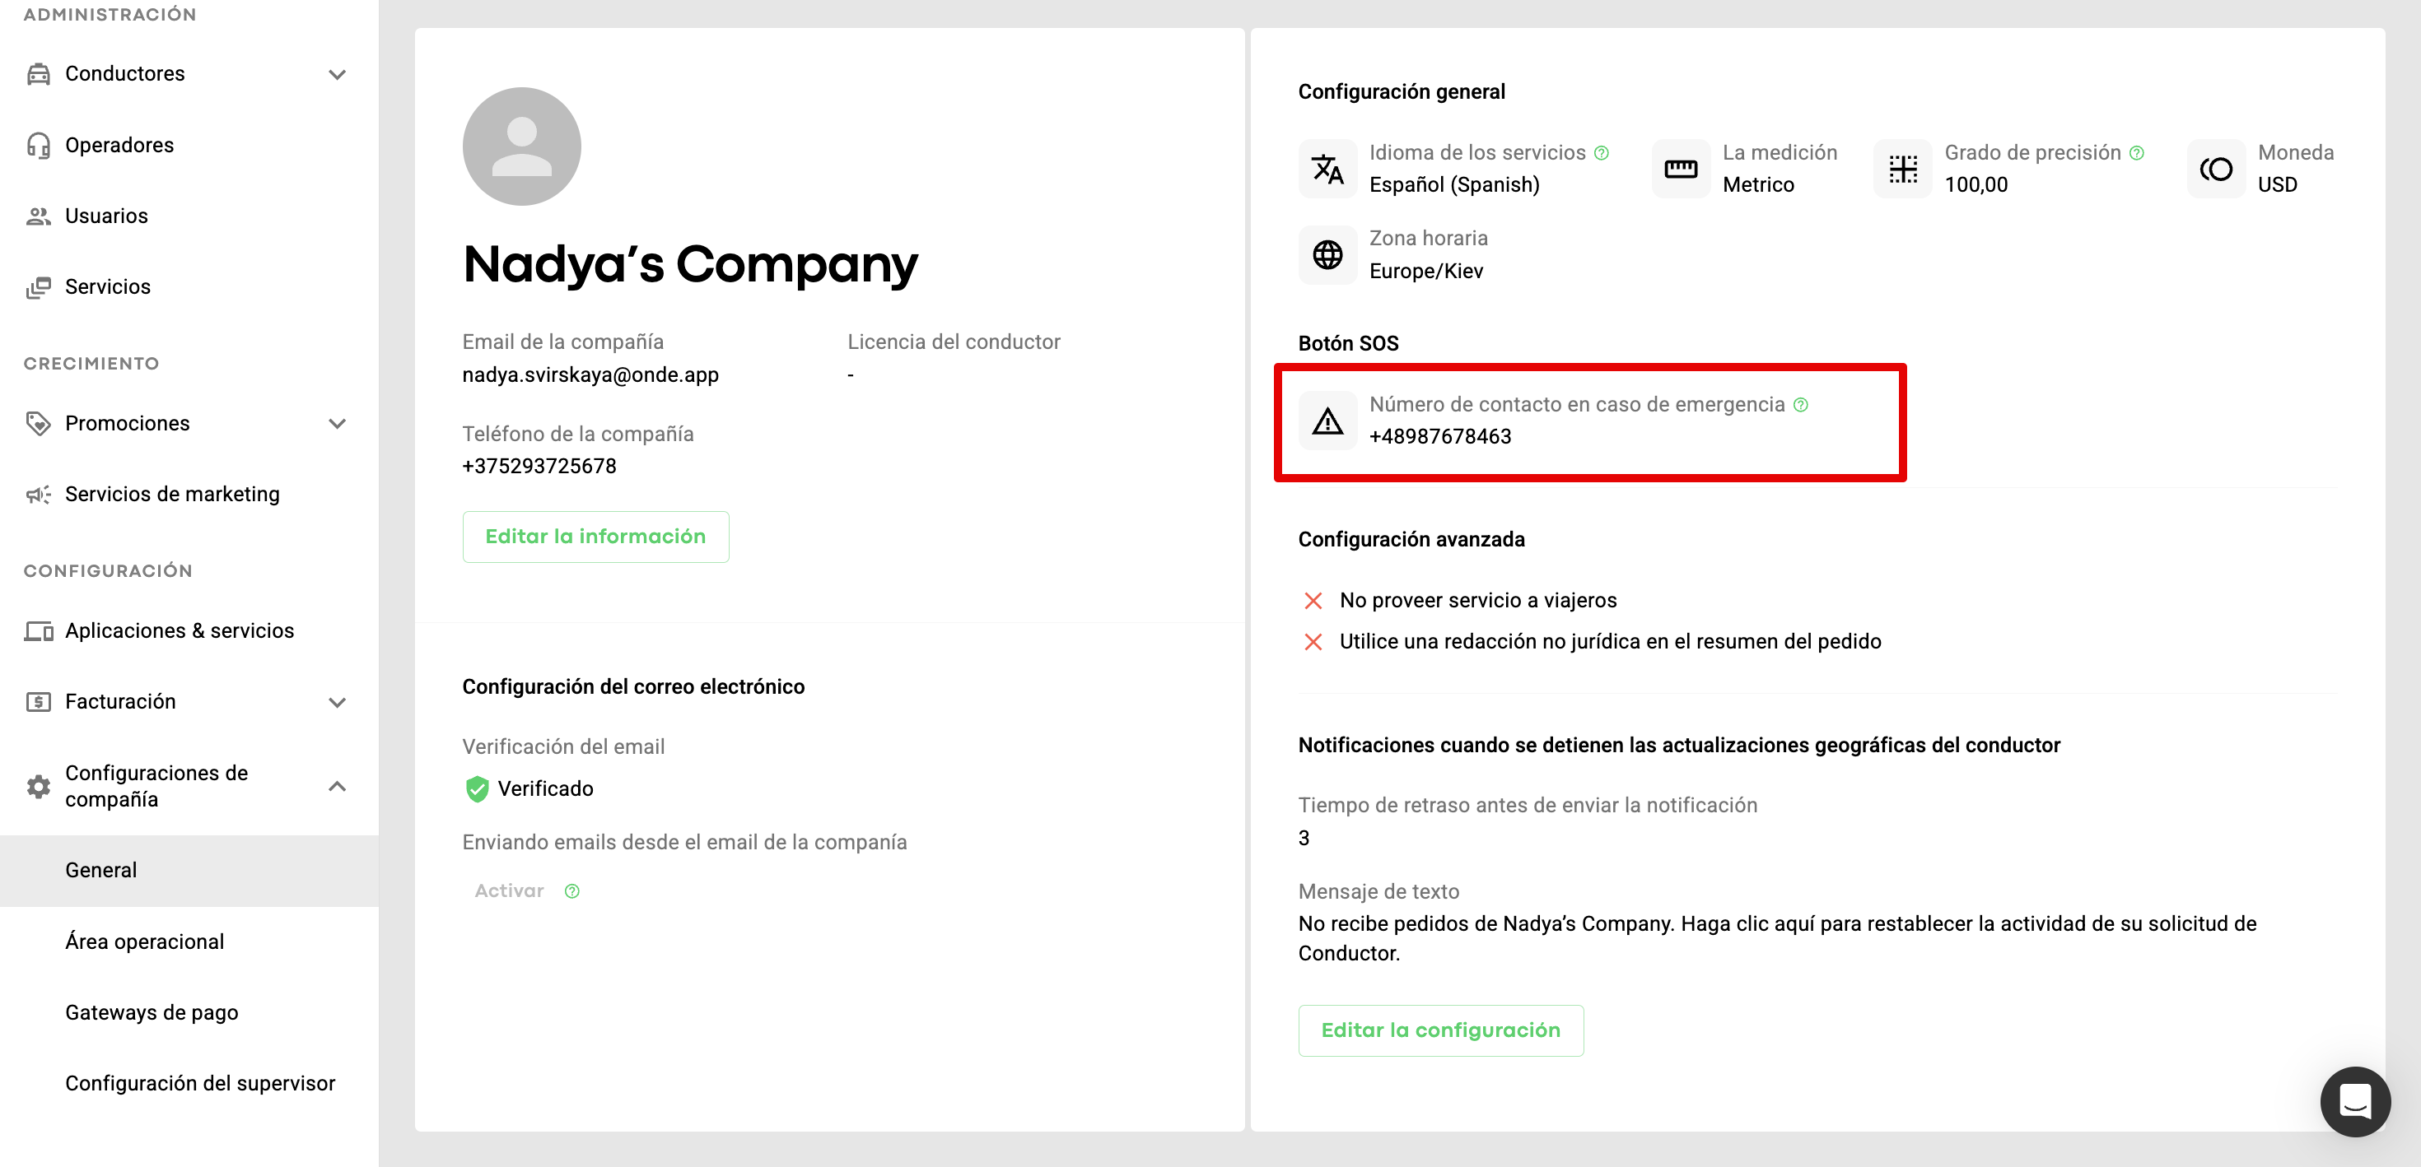This screenshot has width=2421, height=1167.
Task: Click Editar la configuración button
Action: pos(1439,1030)
